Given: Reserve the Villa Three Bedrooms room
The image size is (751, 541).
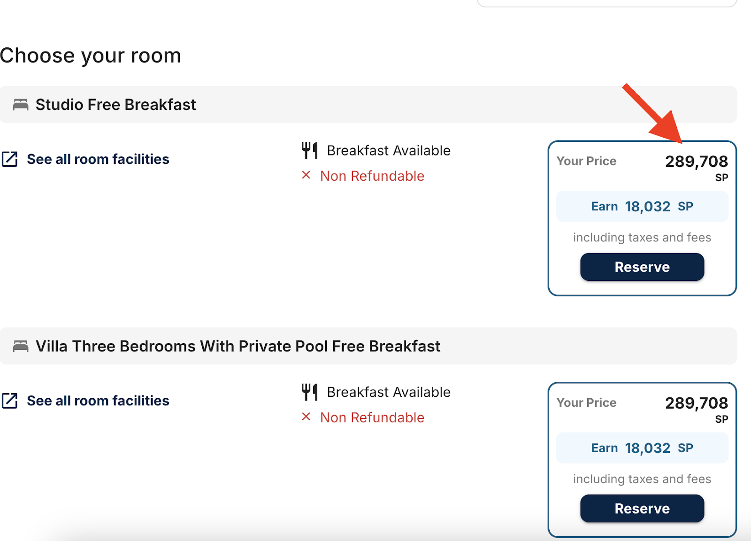Looking at the screenshot, I should [642, 508].
